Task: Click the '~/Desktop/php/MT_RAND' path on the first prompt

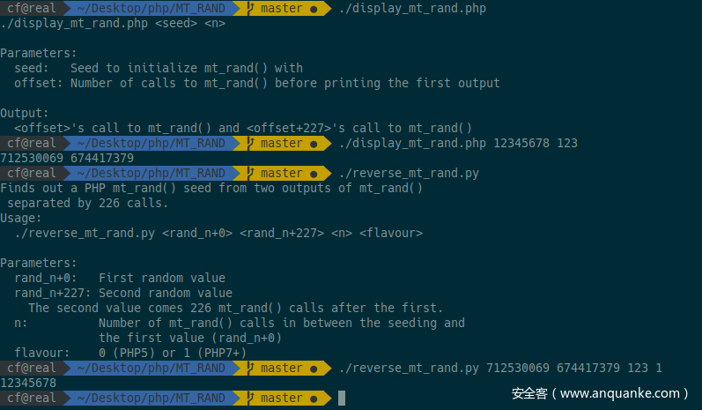Action: coord(151,9)
